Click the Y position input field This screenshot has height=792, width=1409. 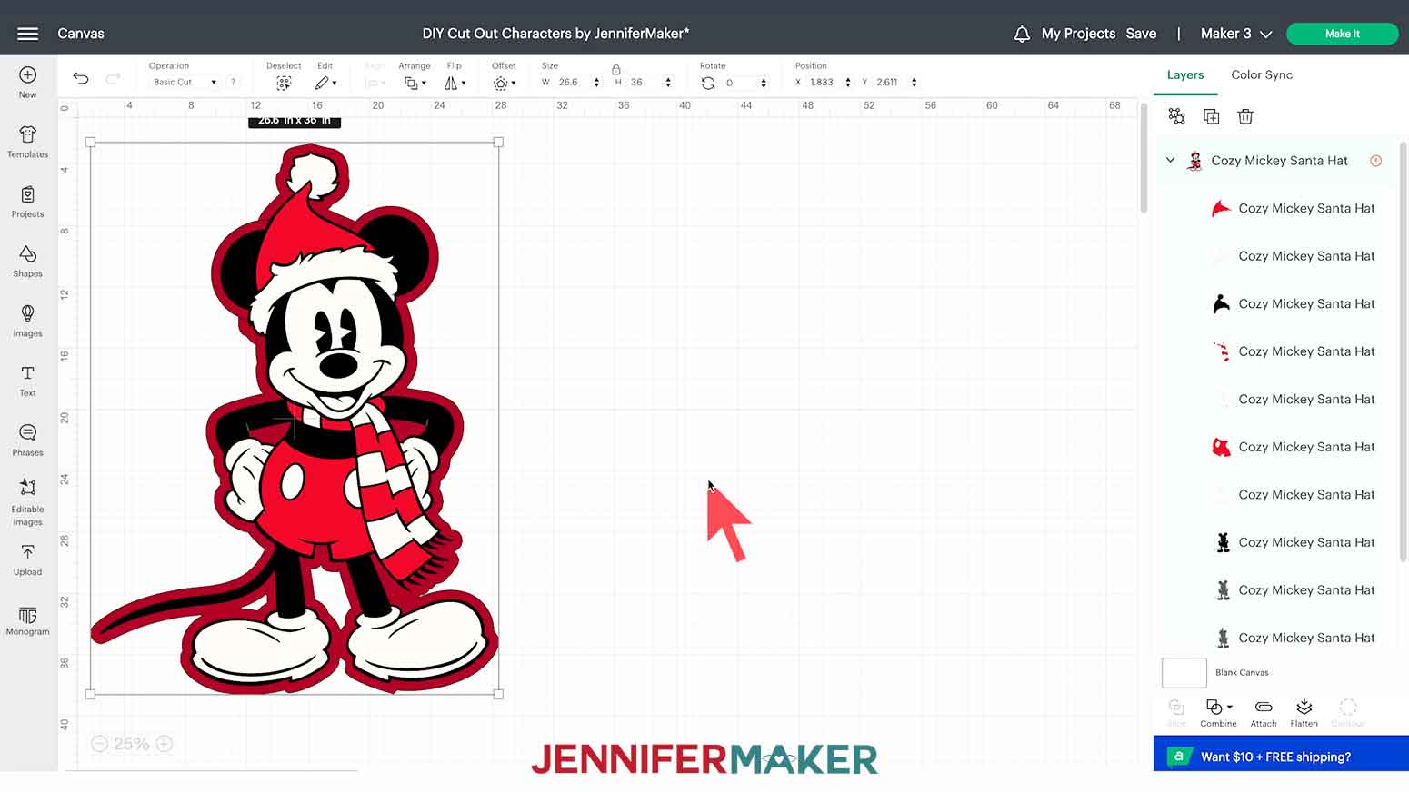(890, 82)
